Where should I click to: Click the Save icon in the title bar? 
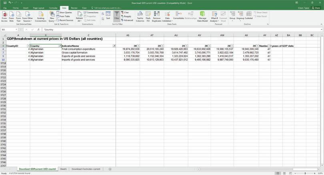(x=5, y=3)
